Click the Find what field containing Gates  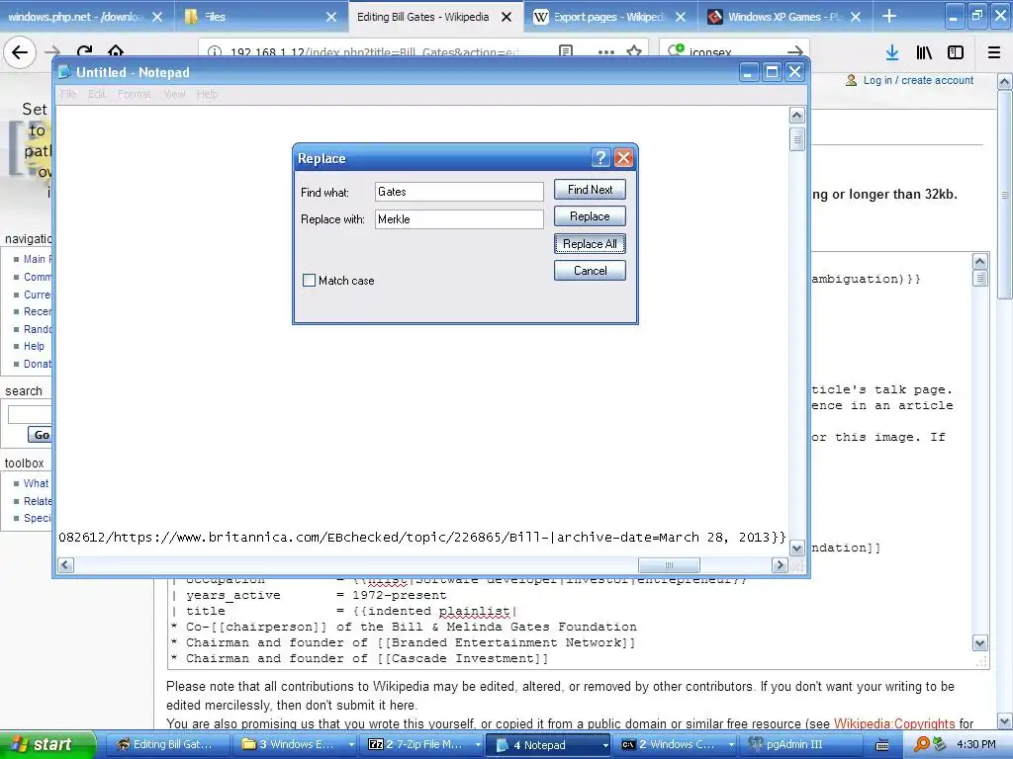[x=459, y=192]
